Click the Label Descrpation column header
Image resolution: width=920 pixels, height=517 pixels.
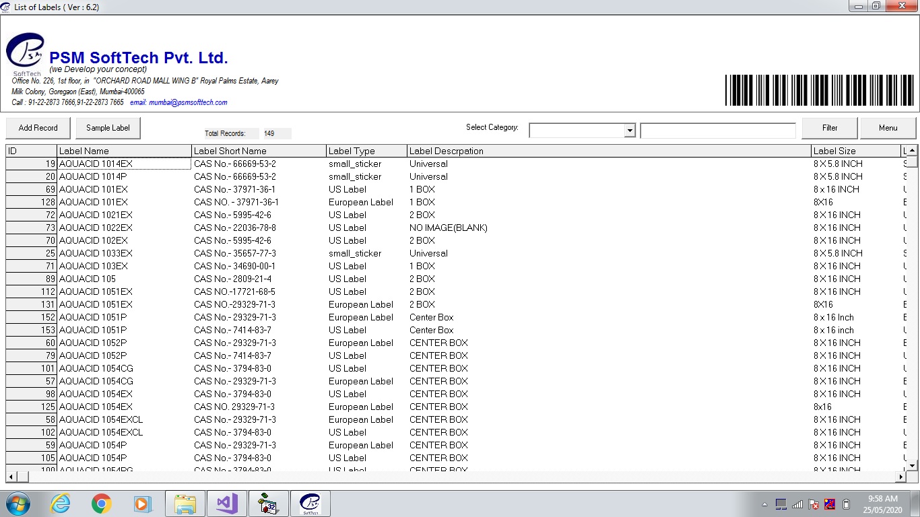[610, 151]
